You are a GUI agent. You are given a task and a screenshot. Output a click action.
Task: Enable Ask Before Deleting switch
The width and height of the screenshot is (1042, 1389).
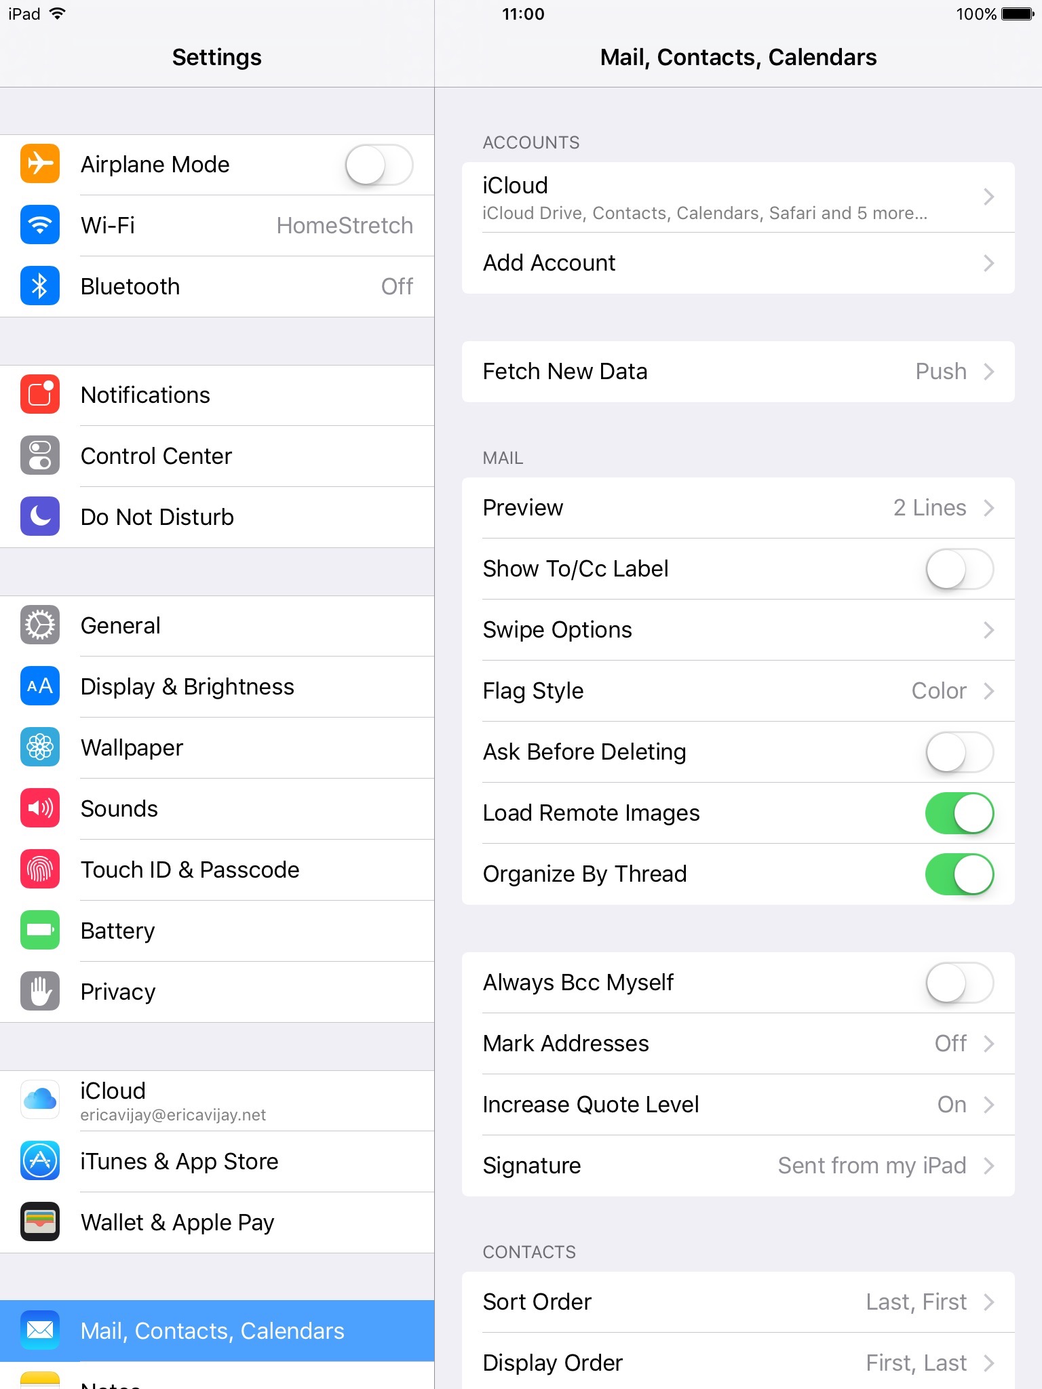click(x=959, y=752)
